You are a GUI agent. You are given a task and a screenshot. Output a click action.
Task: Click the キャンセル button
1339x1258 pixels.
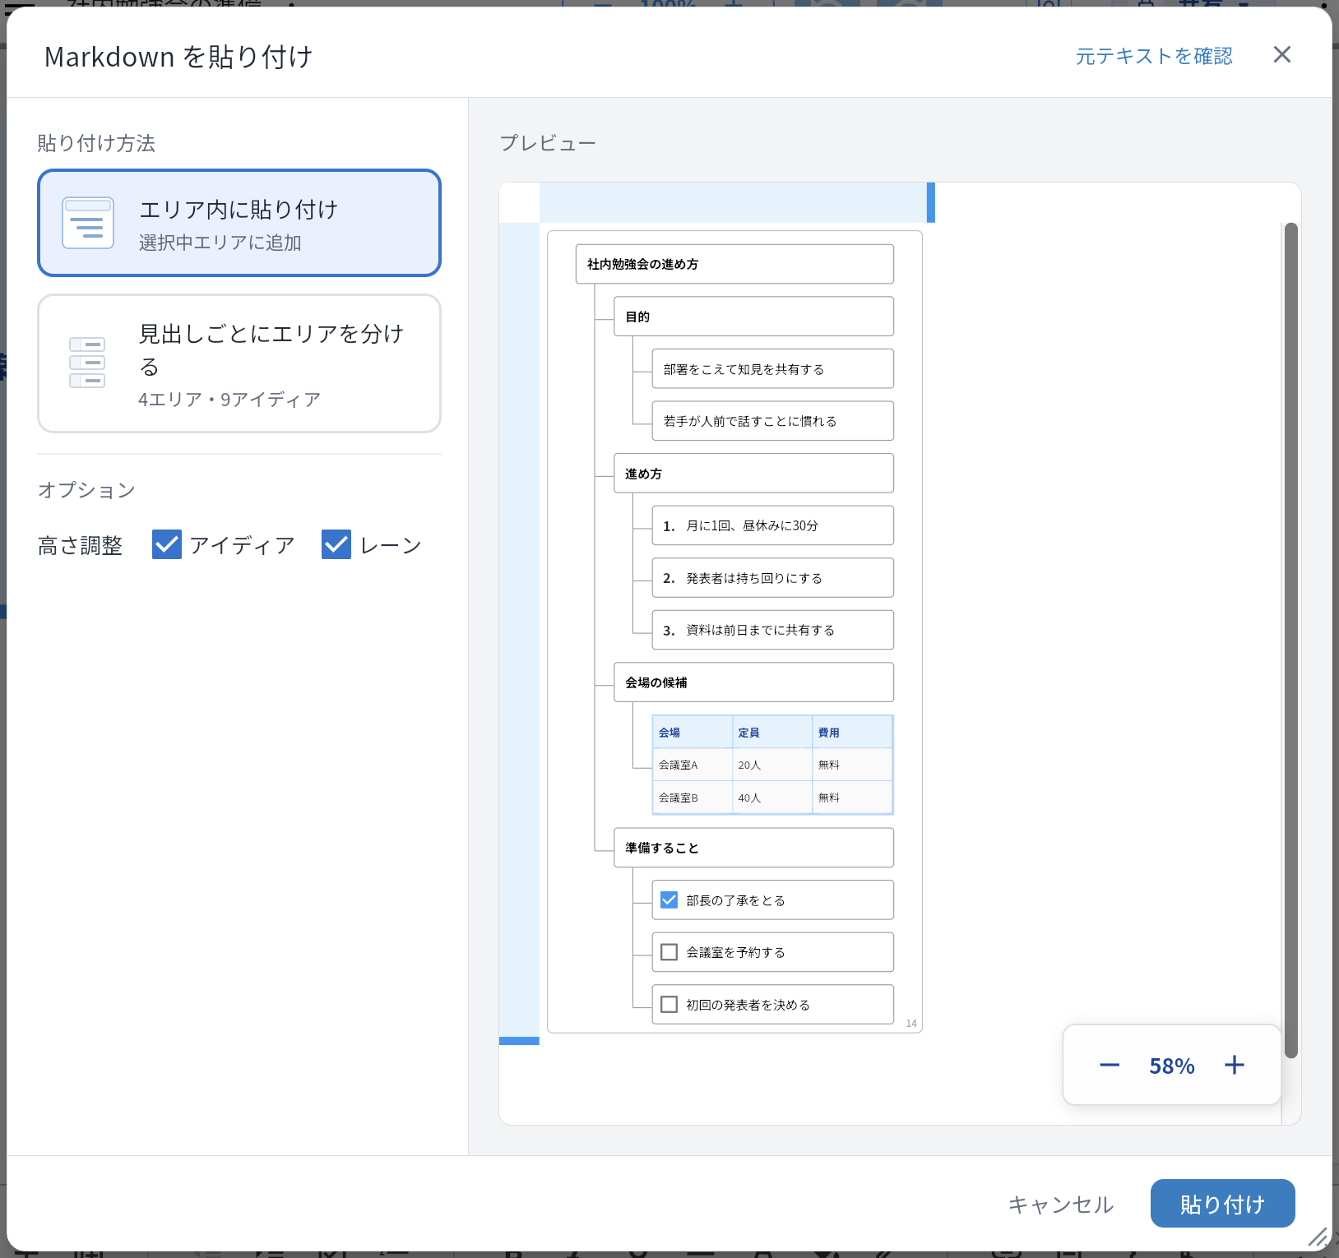(1061, 1205)
